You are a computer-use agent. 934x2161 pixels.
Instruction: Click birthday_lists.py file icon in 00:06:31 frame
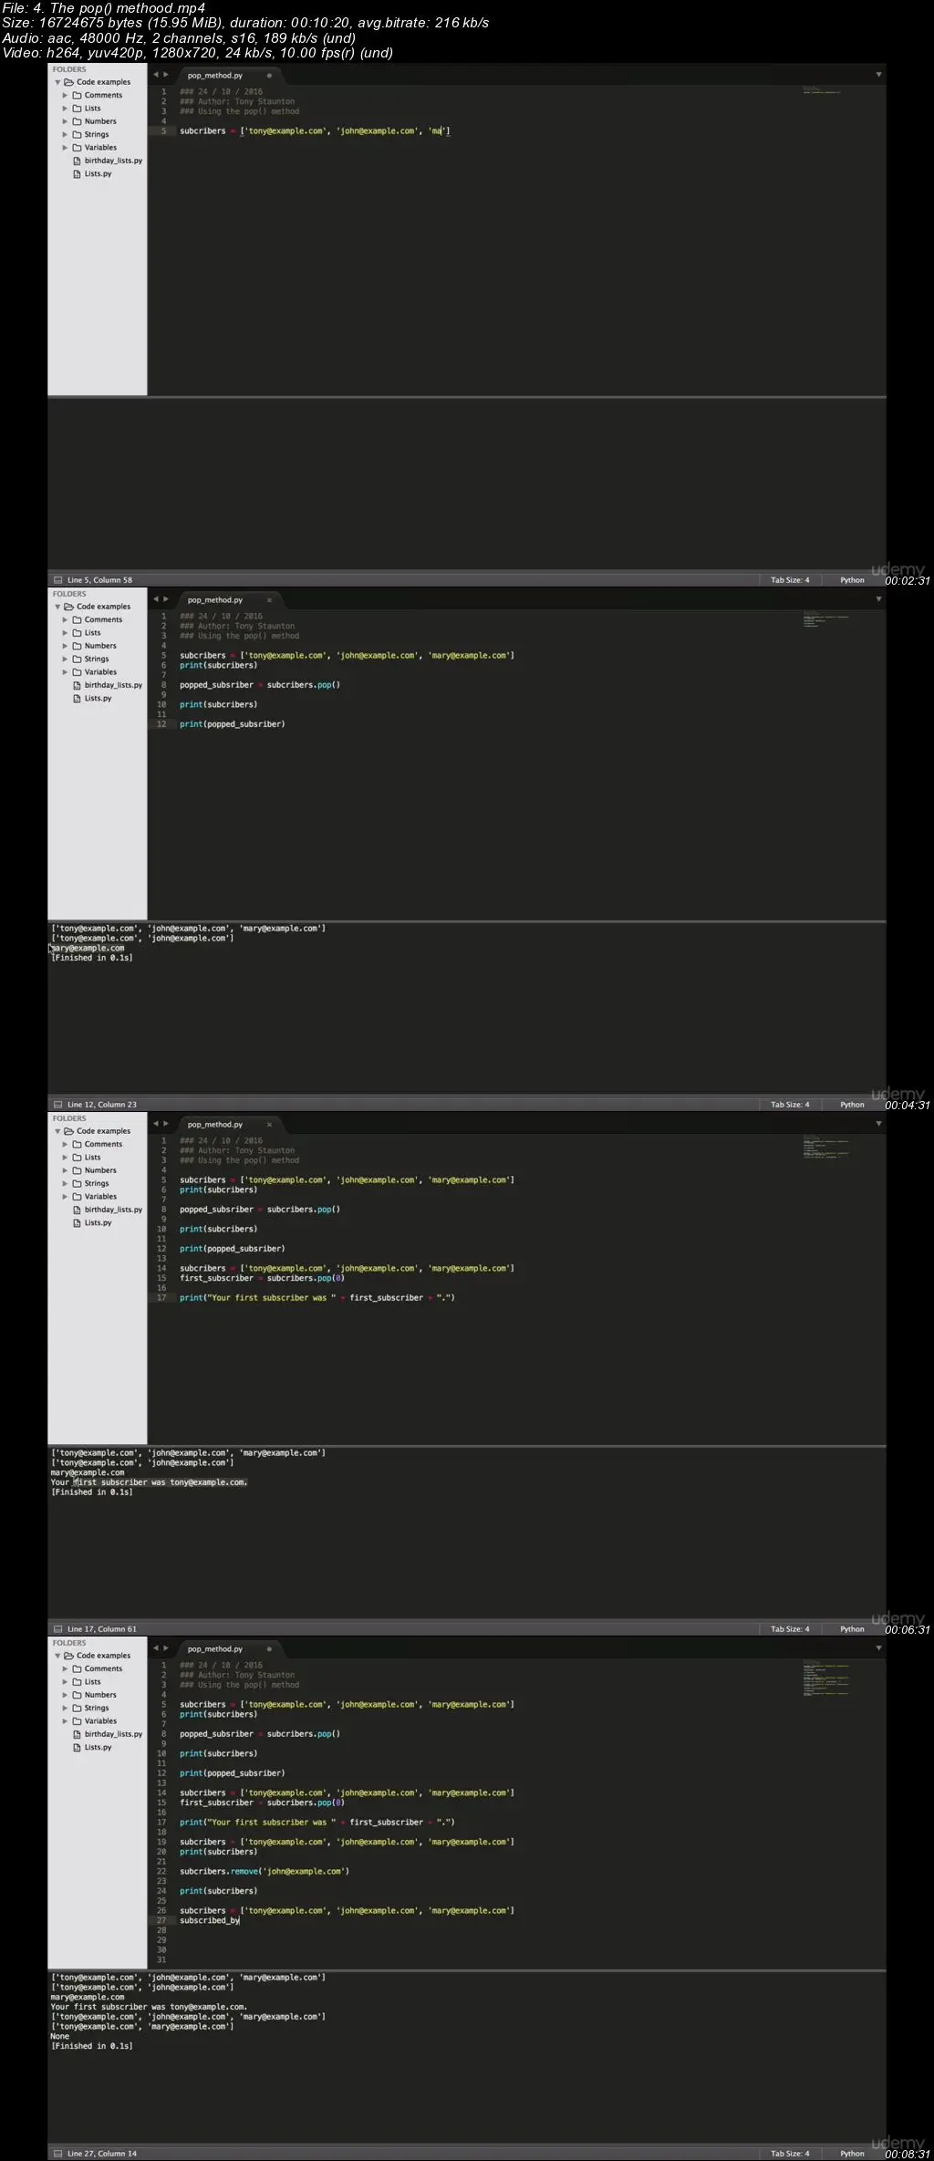click(x=78, y=1210)
